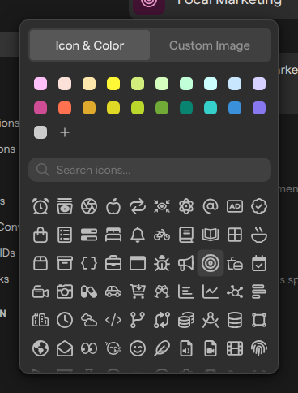Viewport: 298px width, 393px height.
Task: Select the shopping bag icon
Action: (40, 235)
